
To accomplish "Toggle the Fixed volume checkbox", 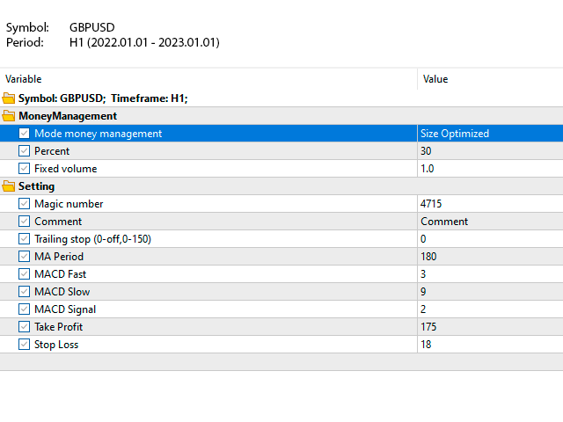I will pyautogui.click(x=24, y=168).
